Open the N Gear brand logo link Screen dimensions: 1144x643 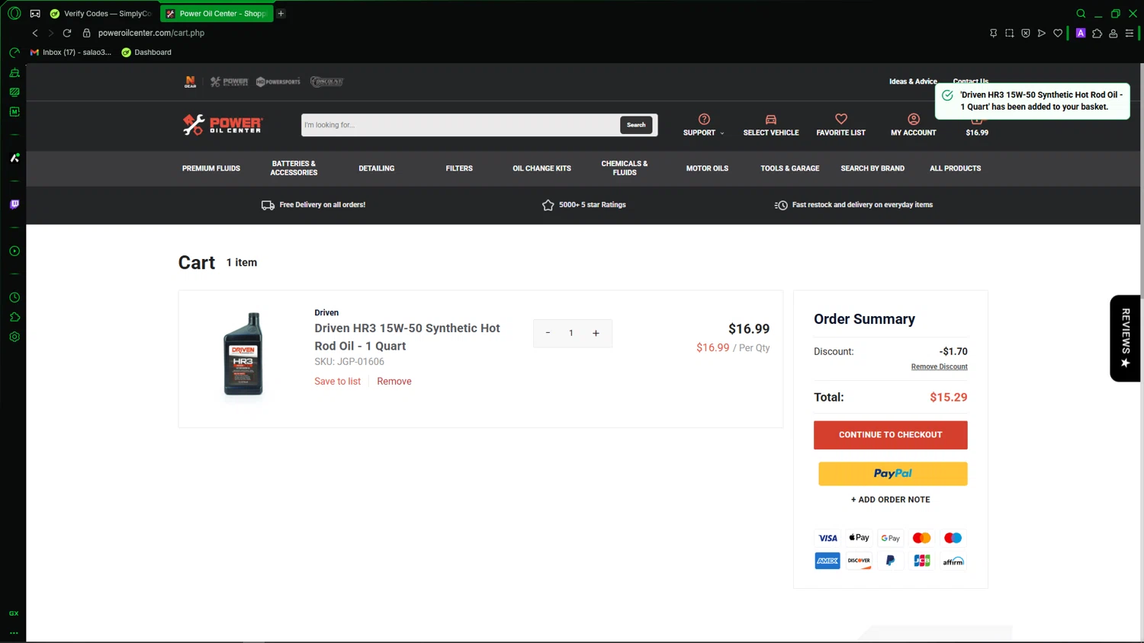[190, 82]
